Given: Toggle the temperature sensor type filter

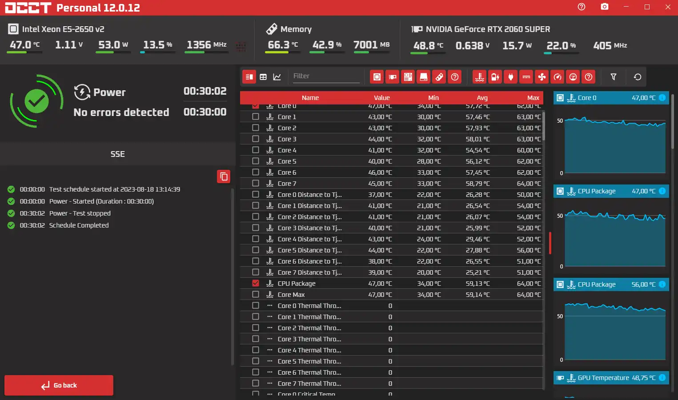Looking at the screenshot, I should click(x=480, y=77).
